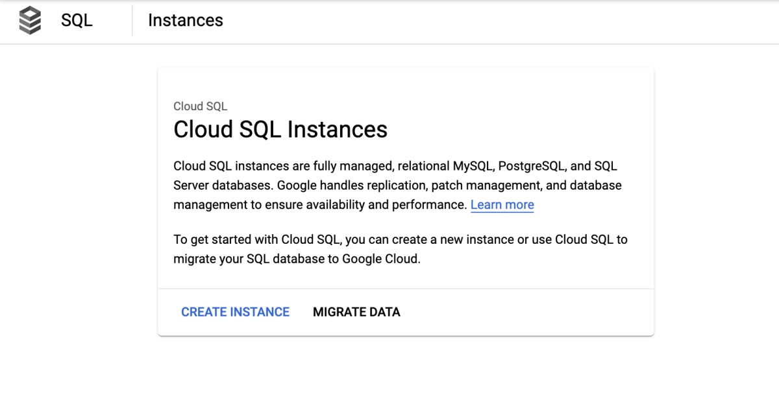Select the Cloud SQL Instances heading

[x=280, y=130]
